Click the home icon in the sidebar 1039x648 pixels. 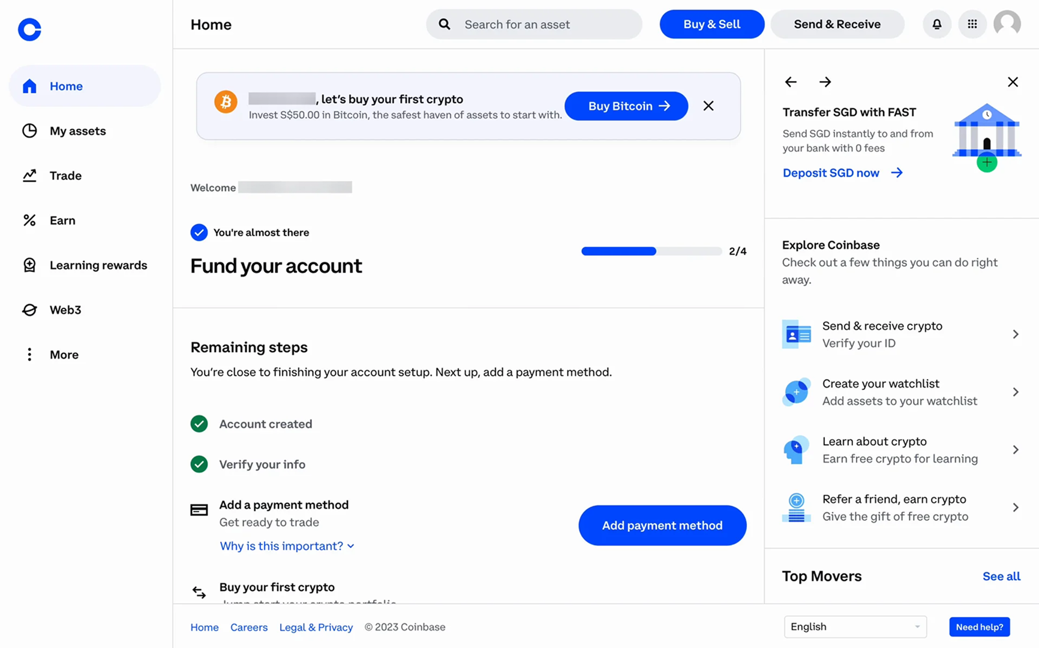click(x=29, y=86)
